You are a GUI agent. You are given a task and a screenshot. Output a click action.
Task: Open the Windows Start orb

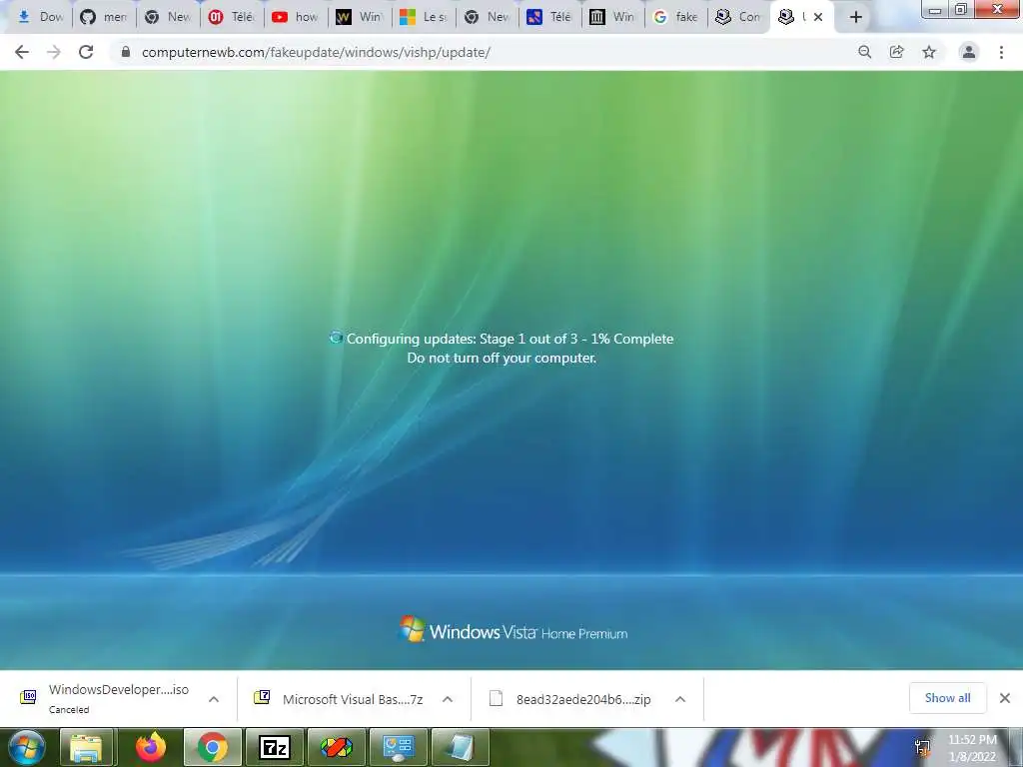pyautogui.click(x=27, y=747)
